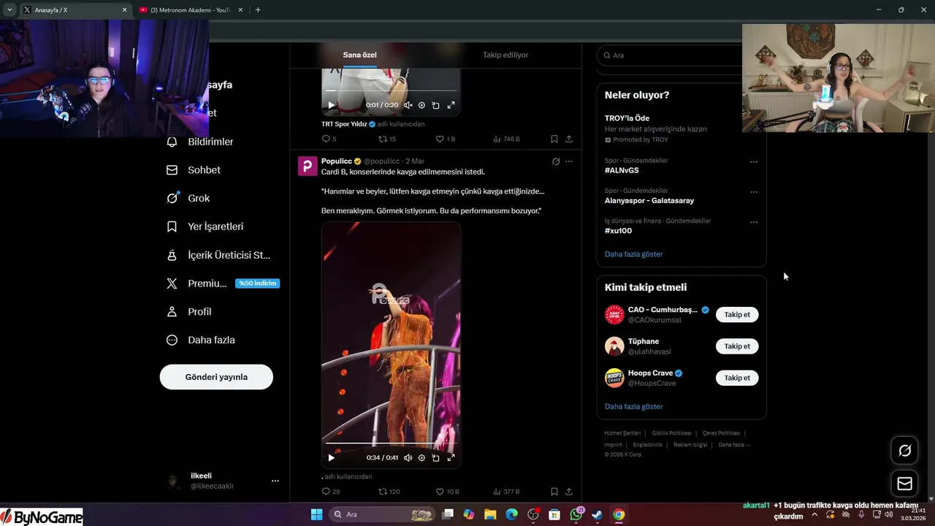Click the Gönderi yayınla button
This screenshot has width=935, height=526.
tap(216, 377)
